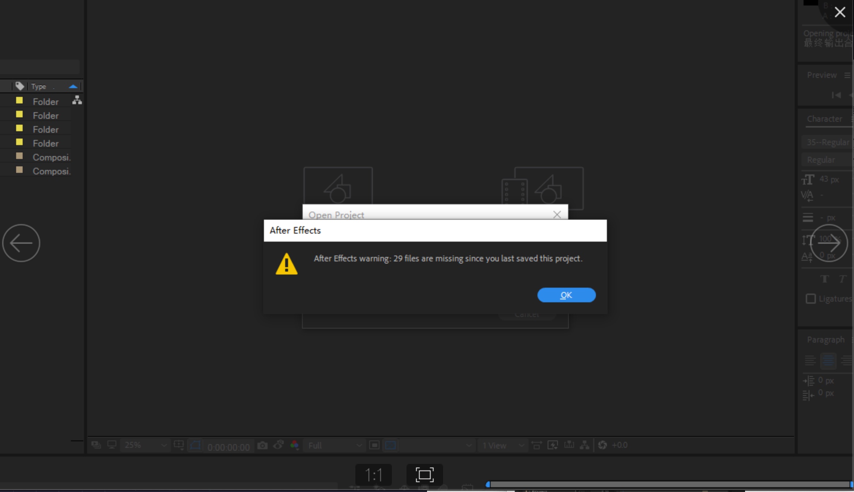Click the indent right margin icon
Image resolution: width=854 pixels, height=492 pixels.
click(809, 395)
